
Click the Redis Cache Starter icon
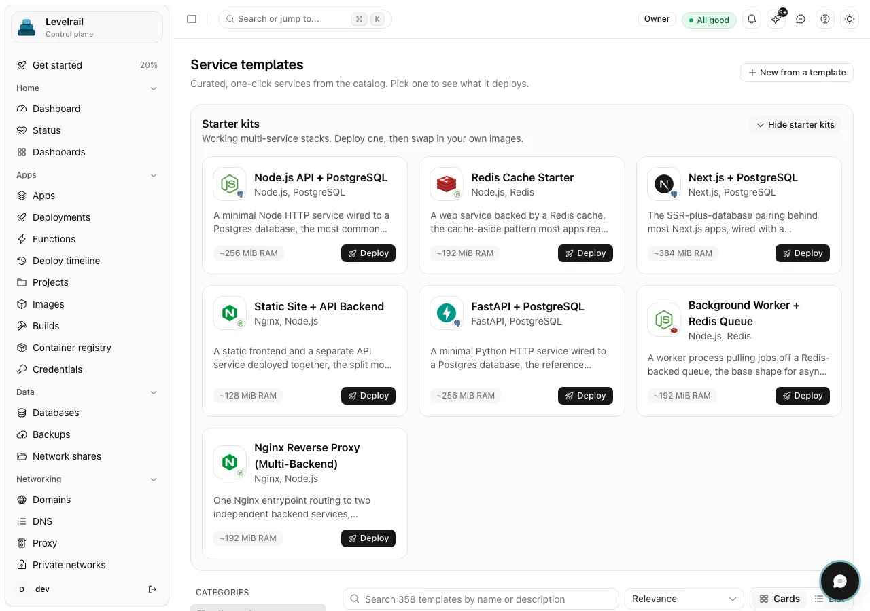(447, 184)
